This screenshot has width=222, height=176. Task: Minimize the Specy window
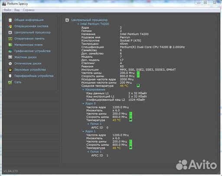click(199, 3)
